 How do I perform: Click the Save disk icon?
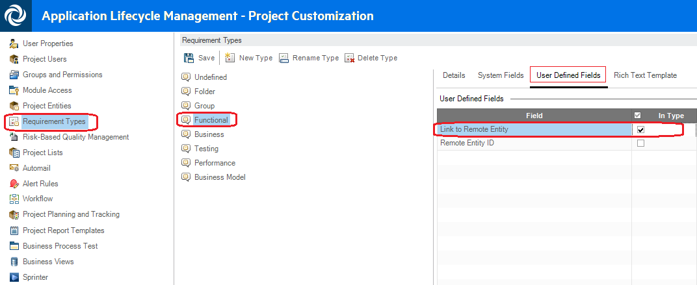(x=189, y=58)
